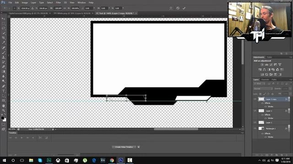Switch between free transform and warp modes
The image size is (293, 164).
click(x=171, y=8)
